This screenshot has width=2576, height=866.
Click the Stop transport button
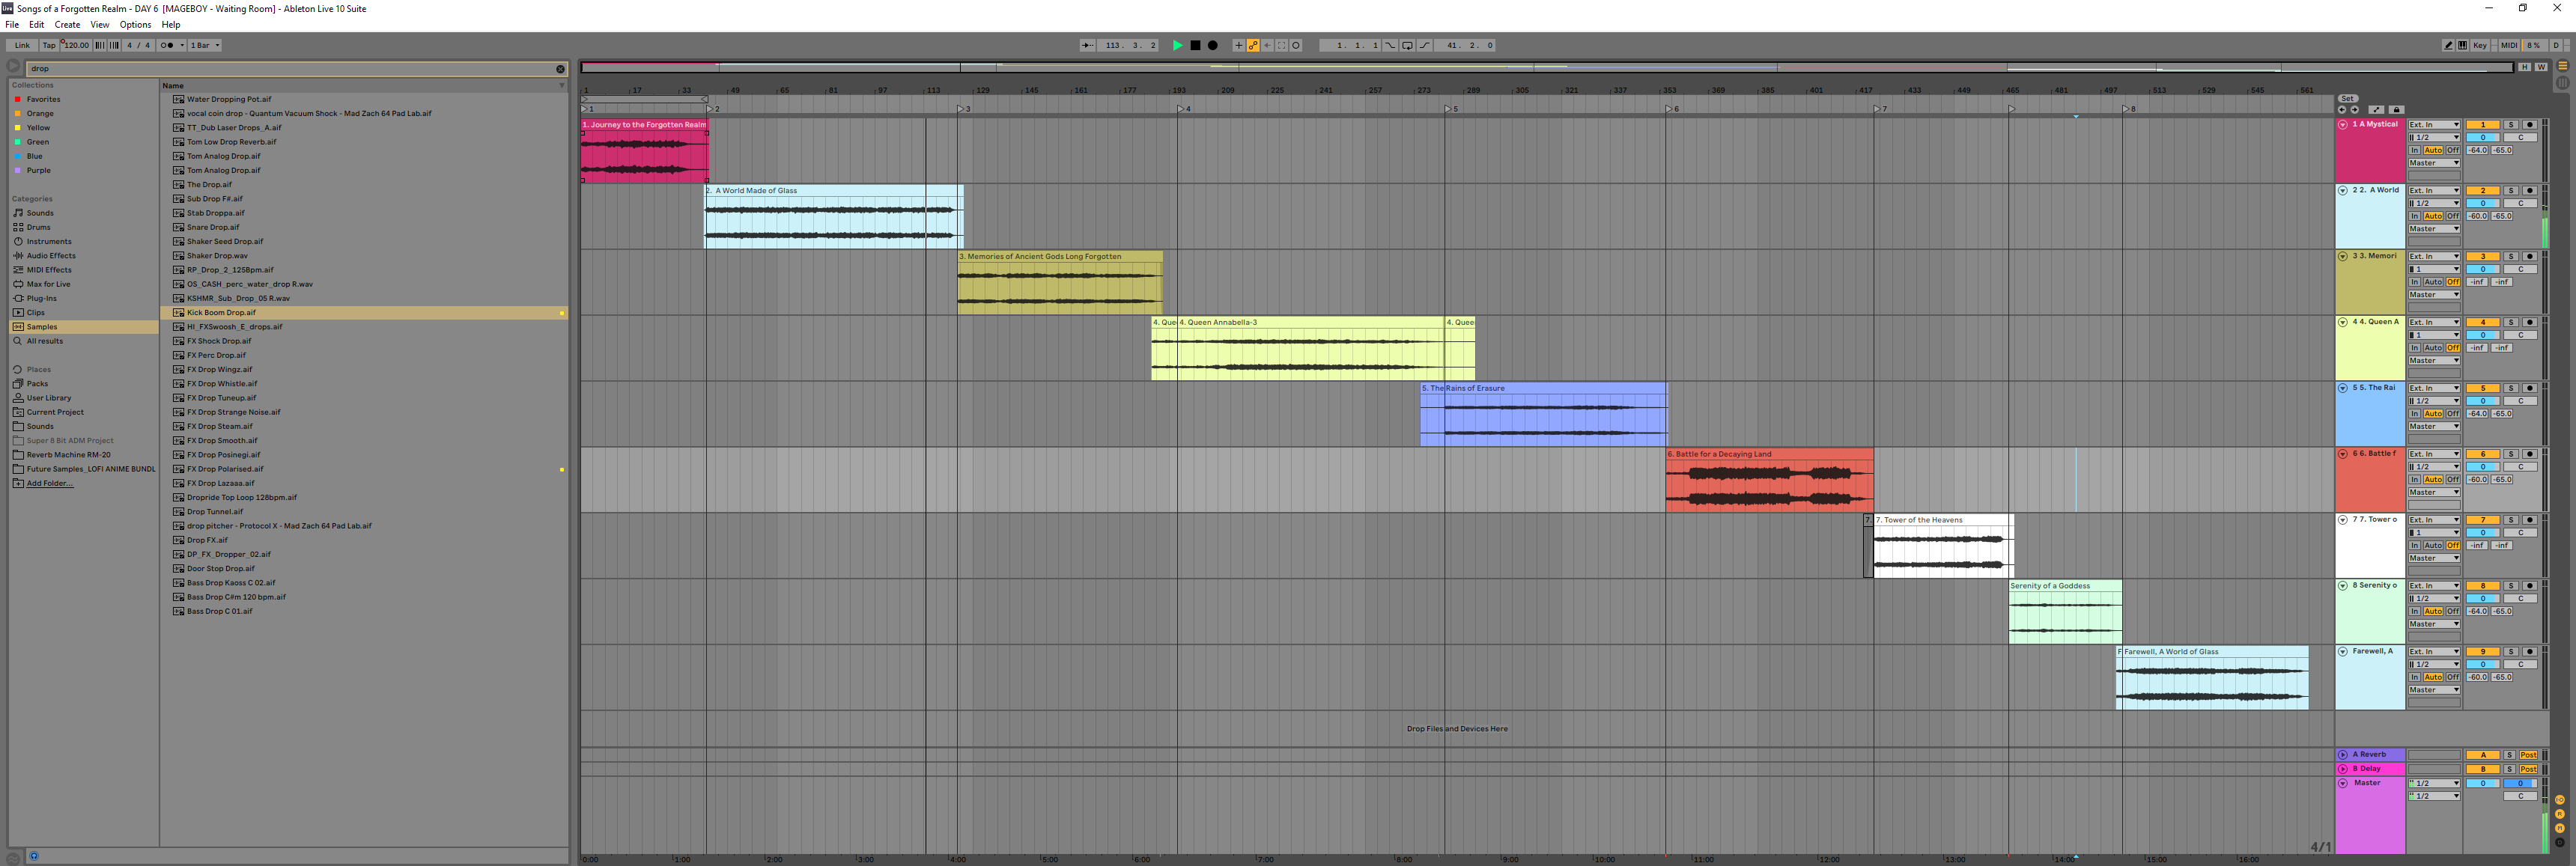click(x=1196, y=45)
